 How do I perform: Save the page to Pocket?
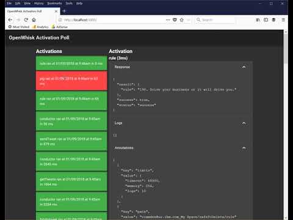pos(175,20)
